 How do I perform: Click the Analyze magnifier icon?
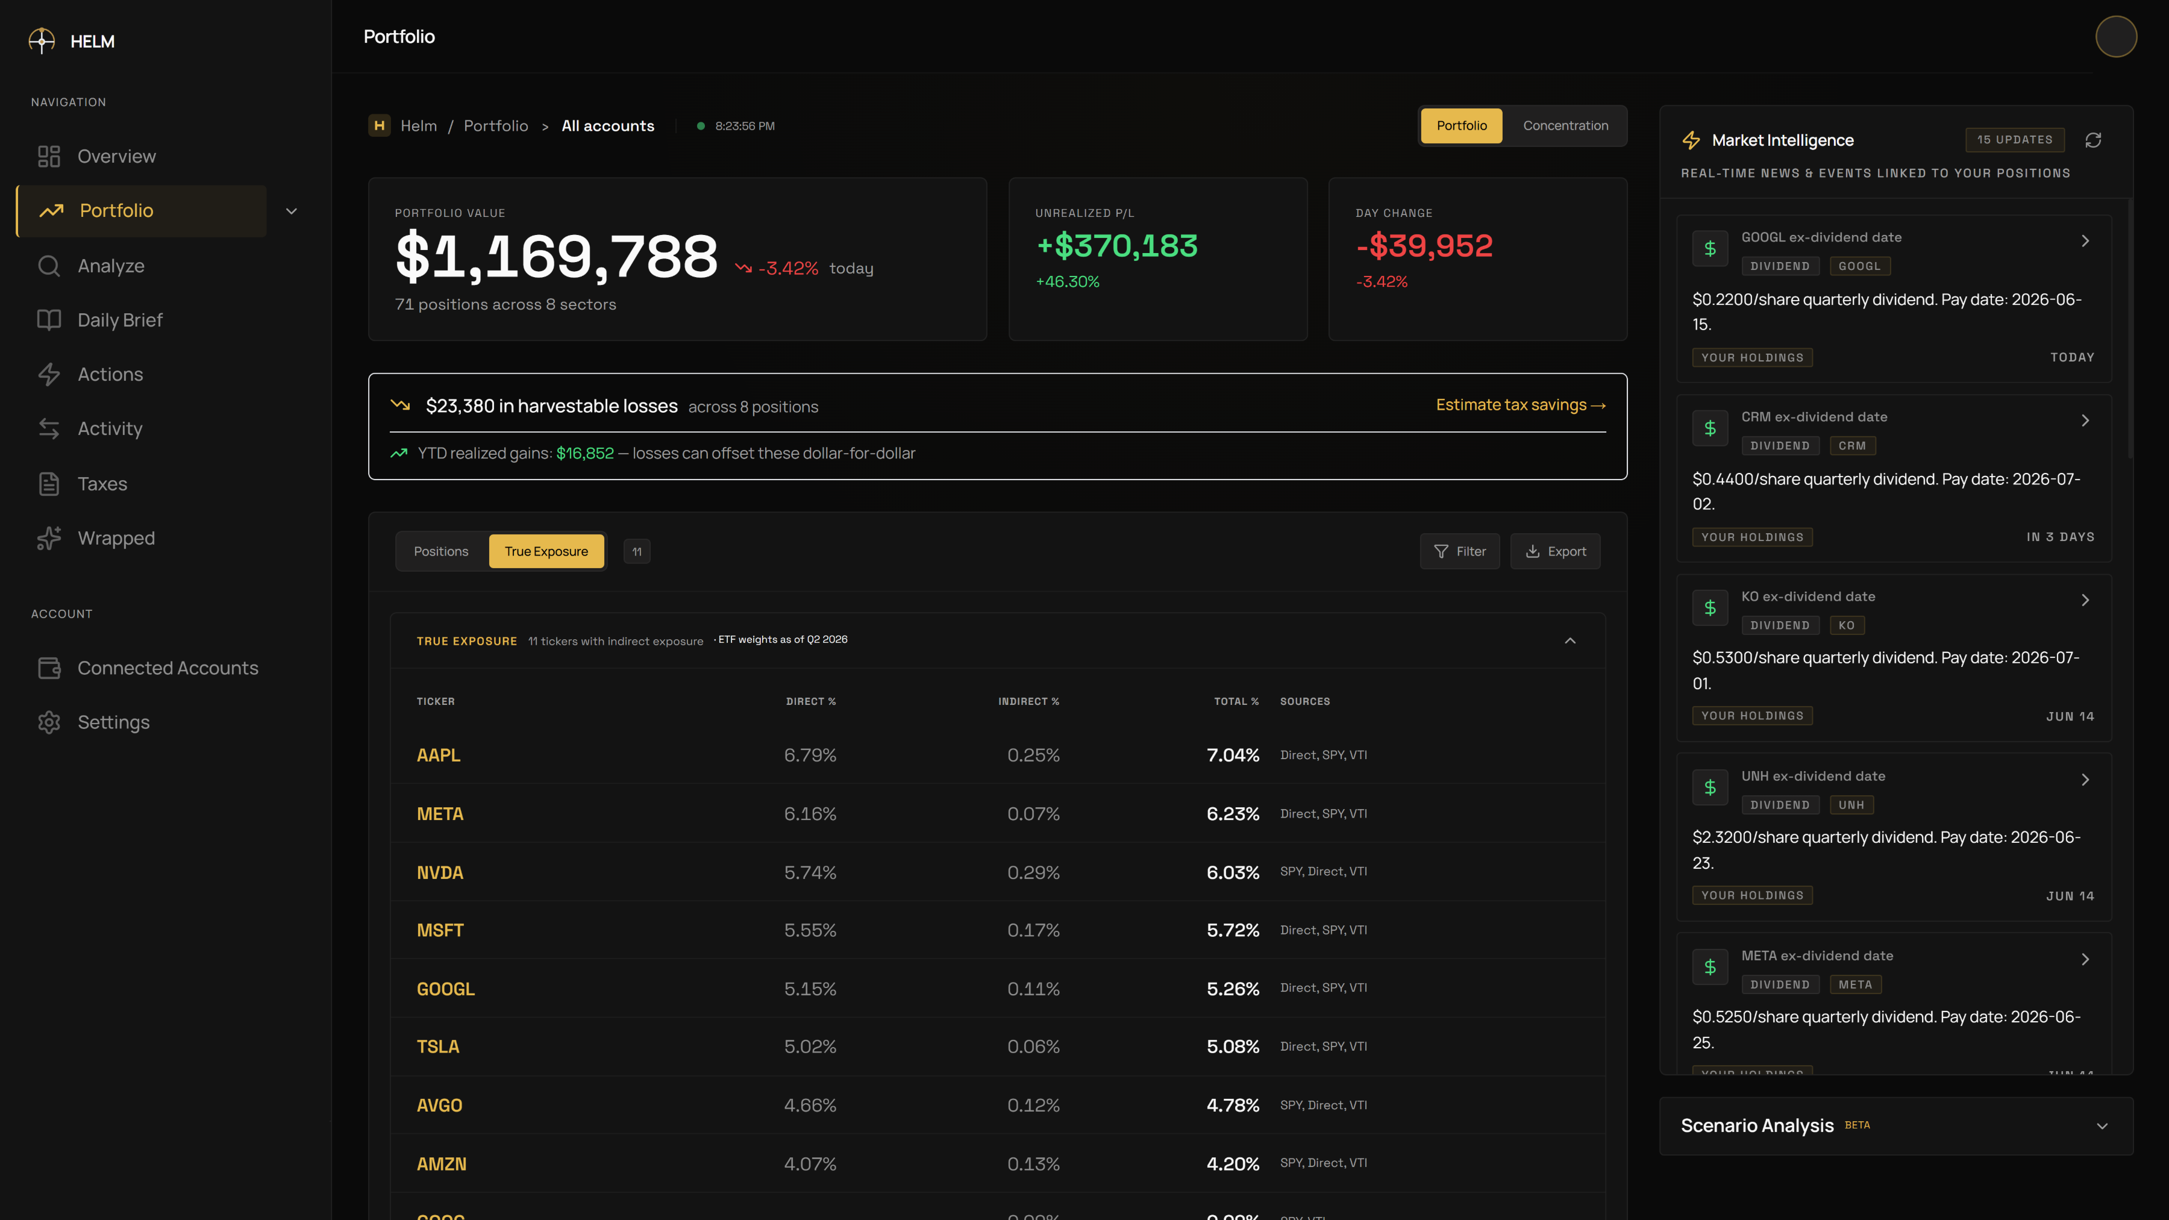point(49,266)
